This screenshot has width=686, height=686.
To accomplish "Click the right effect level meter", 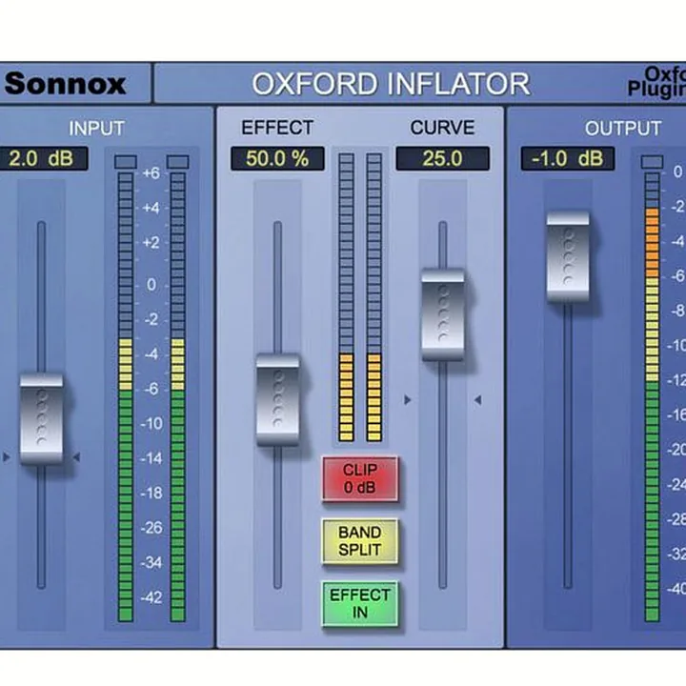I will 374,297.
